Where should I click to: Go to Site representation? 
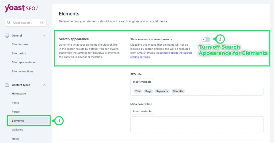tap(24, 62)
